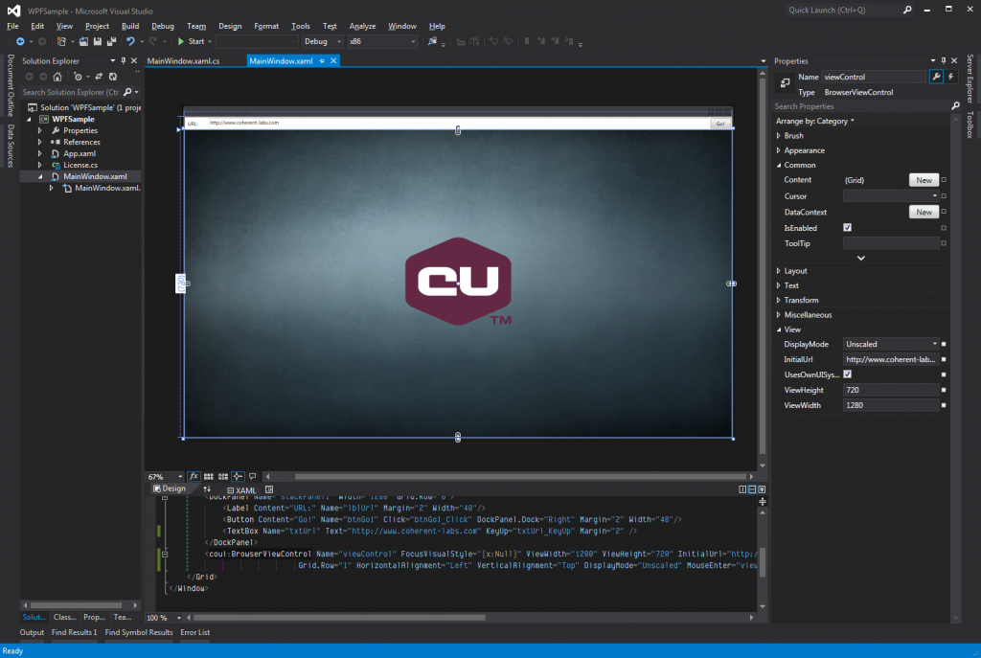
Task: Click the Properties wrench icon
Action: coord(936,77)
